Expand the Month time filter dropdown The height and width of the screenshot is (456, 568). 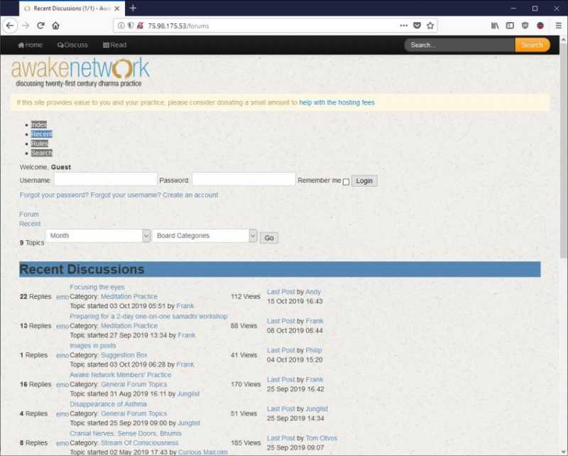98,236
